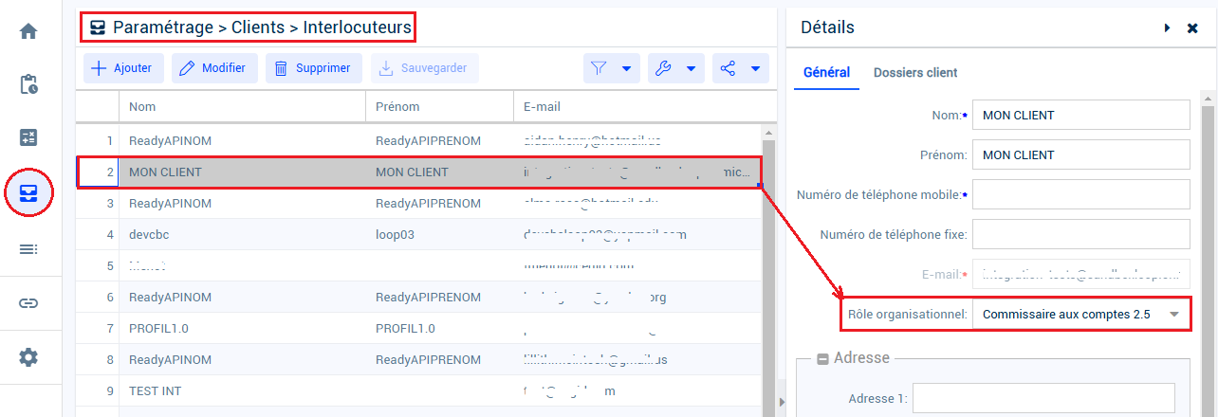Viewport: 1218px width, 417px height.
Task: Select the PROFIL1.0 name in row 7
Action: pos(242,328)
